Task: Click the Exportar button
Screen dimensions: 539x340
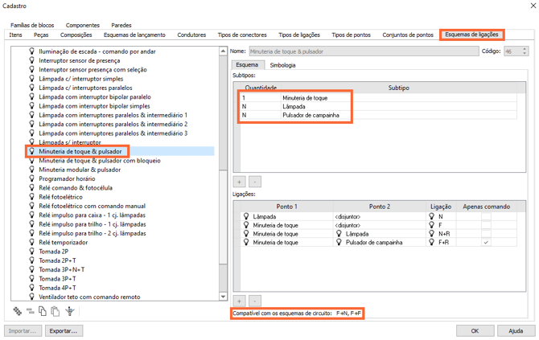Action: pos(63,330)
